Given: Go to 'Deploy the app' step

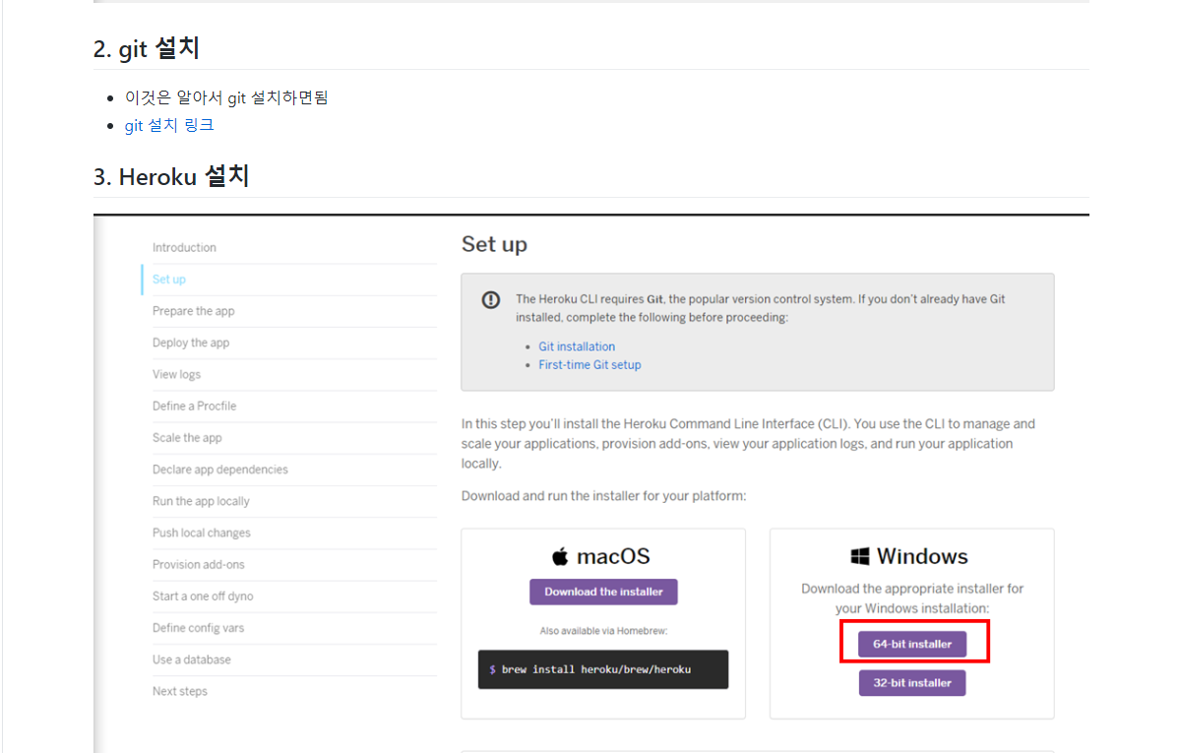Looking at the screenshot, I should [x=191, y=343].
